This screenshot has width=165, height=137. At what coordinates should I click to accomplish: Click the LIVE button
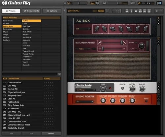(133, 3)
